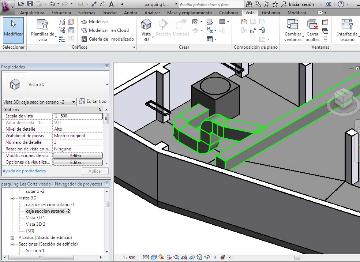Click the ViewCube in the 3D view
This screenshot has height=262, width=360.
pyautogui.click(x=344, y=98)
